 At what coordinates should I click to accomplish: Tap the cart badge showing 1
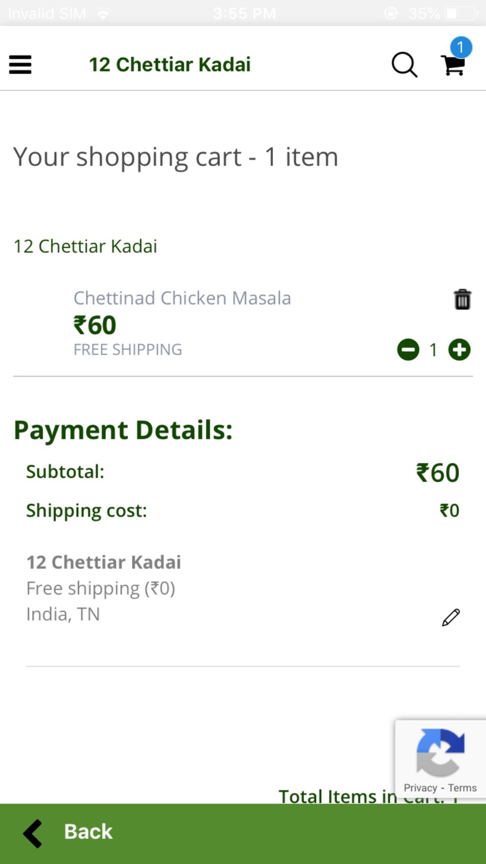[x=461, y=47]
